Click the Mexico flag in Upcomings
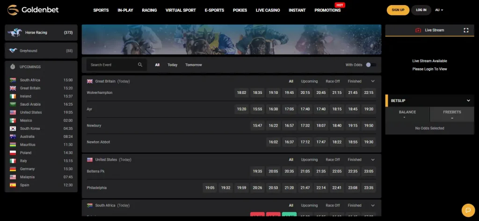Screen dimensions: 479x221 coord(13,121)
